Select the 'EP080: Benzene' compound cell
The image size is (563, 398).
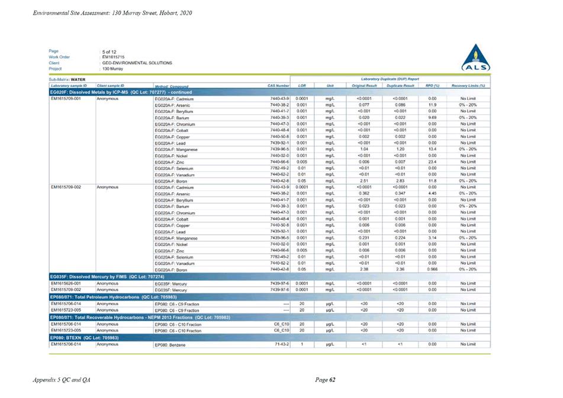point(170,345)
